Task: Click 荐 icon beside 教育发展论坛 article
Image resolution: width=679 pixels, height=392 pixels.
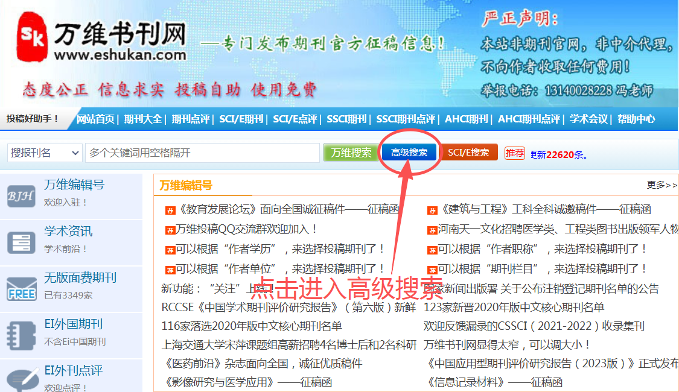Action: [x=170, y=210]
